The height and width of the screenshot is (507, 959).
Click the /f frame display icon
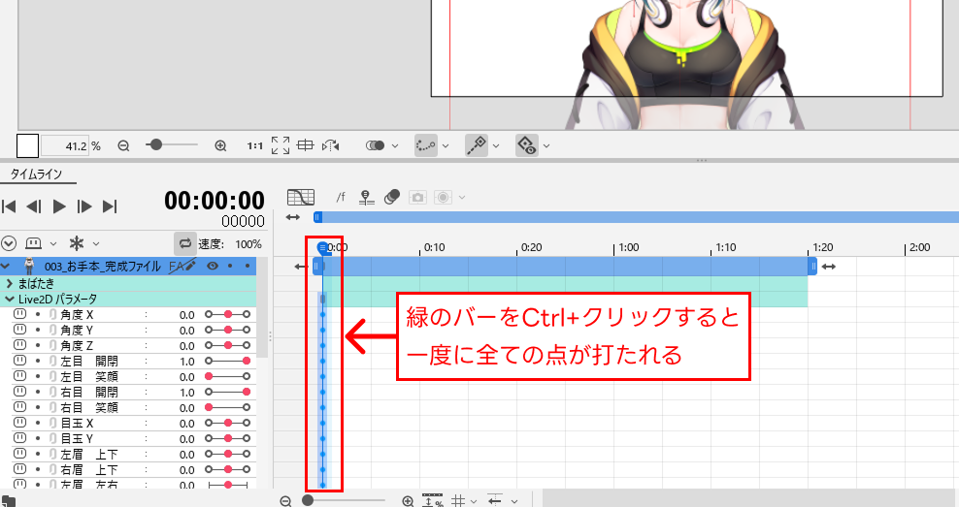point(341,197)
